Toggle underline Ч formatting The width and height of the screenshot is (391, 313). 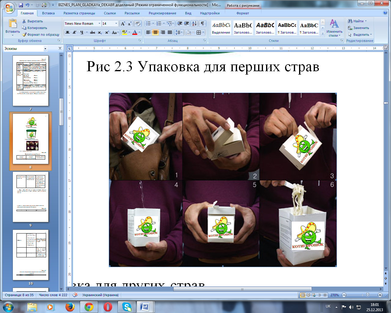point(82,32)
